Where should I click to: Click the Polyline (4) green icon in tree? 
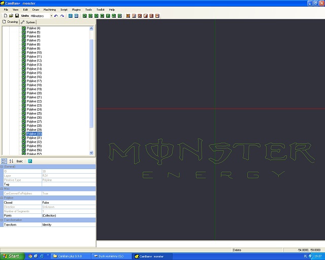point(24,28)
